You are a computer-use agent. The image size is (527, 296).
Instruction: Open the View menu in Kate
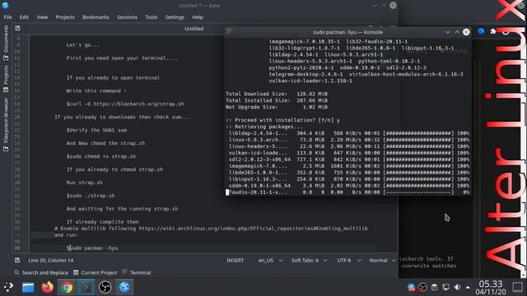tap(42, 17)
